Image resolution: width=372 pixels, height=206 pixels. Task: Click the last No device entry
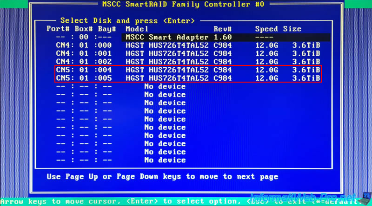[x=165, y=160]
